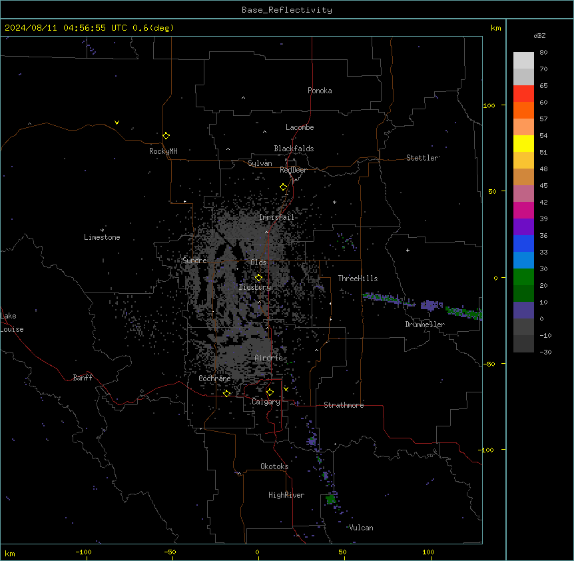Select the yellow 51-54 dBZ legend swatch
The height and width of the screenshot is (561, 574).
pos(523,143)
